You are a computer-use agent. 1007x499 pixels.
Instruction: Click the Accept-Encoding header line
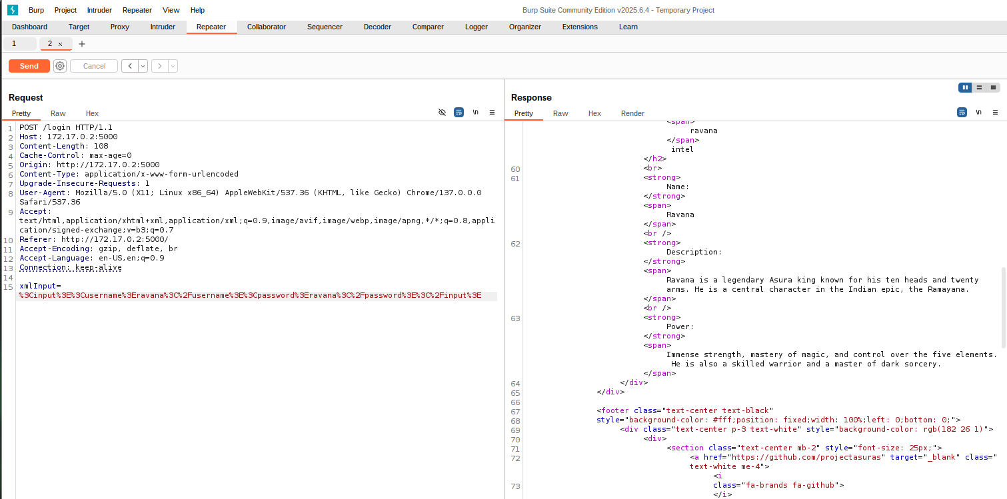99,249
